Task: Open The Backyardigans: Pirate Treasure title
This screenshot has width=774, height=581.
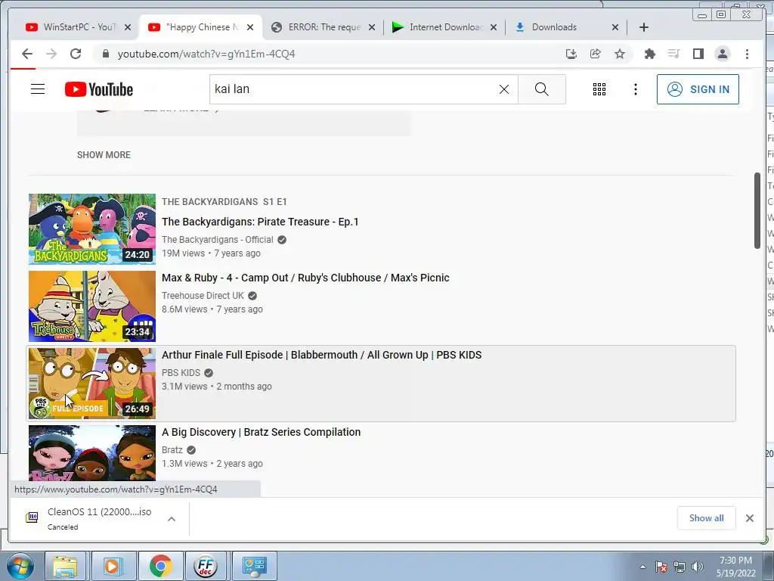Action: (260, 222)
